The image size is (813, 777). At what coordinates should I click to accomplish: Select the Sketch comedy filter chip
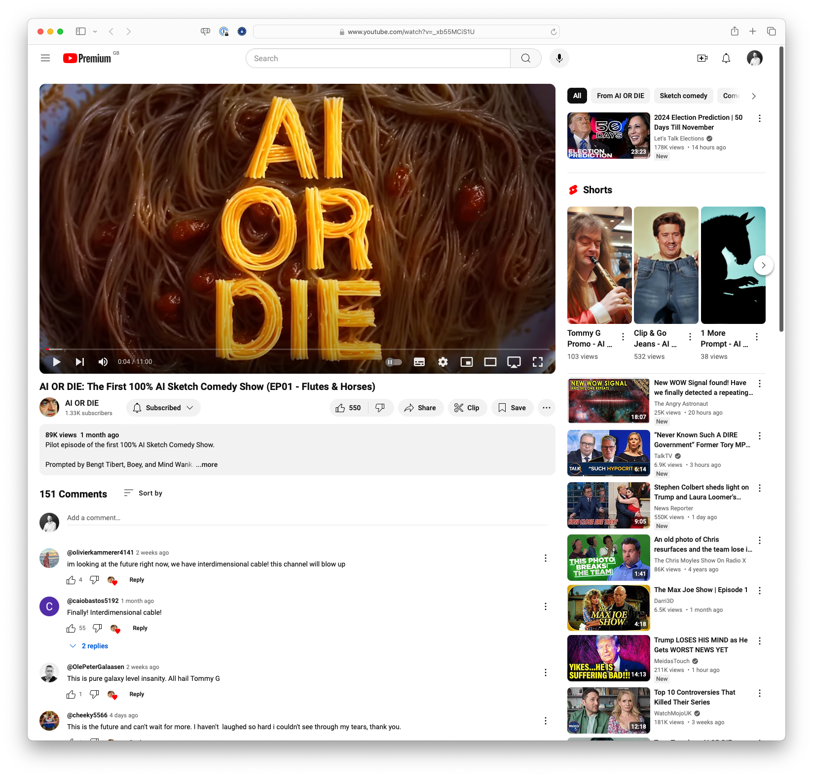683,96
